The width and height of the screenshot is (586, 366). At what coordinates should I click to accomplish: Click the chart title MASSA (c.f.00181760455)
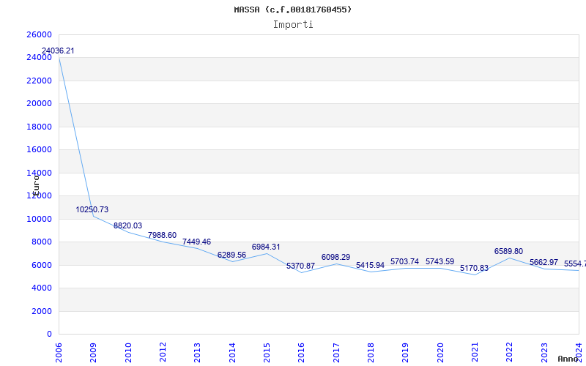click(293, 10)
